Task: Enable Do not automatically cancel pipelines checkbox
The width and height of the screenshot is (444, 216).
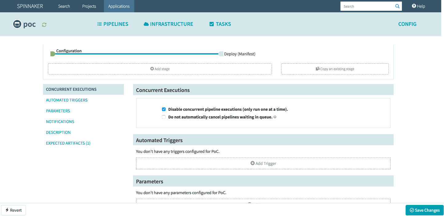Action: 164,117
